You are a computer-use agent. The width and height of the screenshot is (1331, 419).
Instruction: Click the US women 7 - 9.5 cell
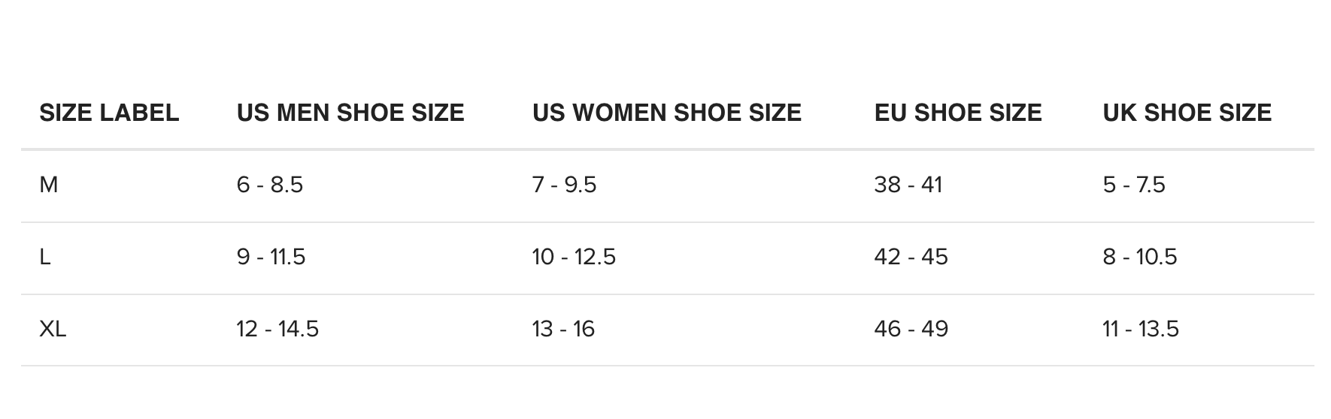pos(564,185)
